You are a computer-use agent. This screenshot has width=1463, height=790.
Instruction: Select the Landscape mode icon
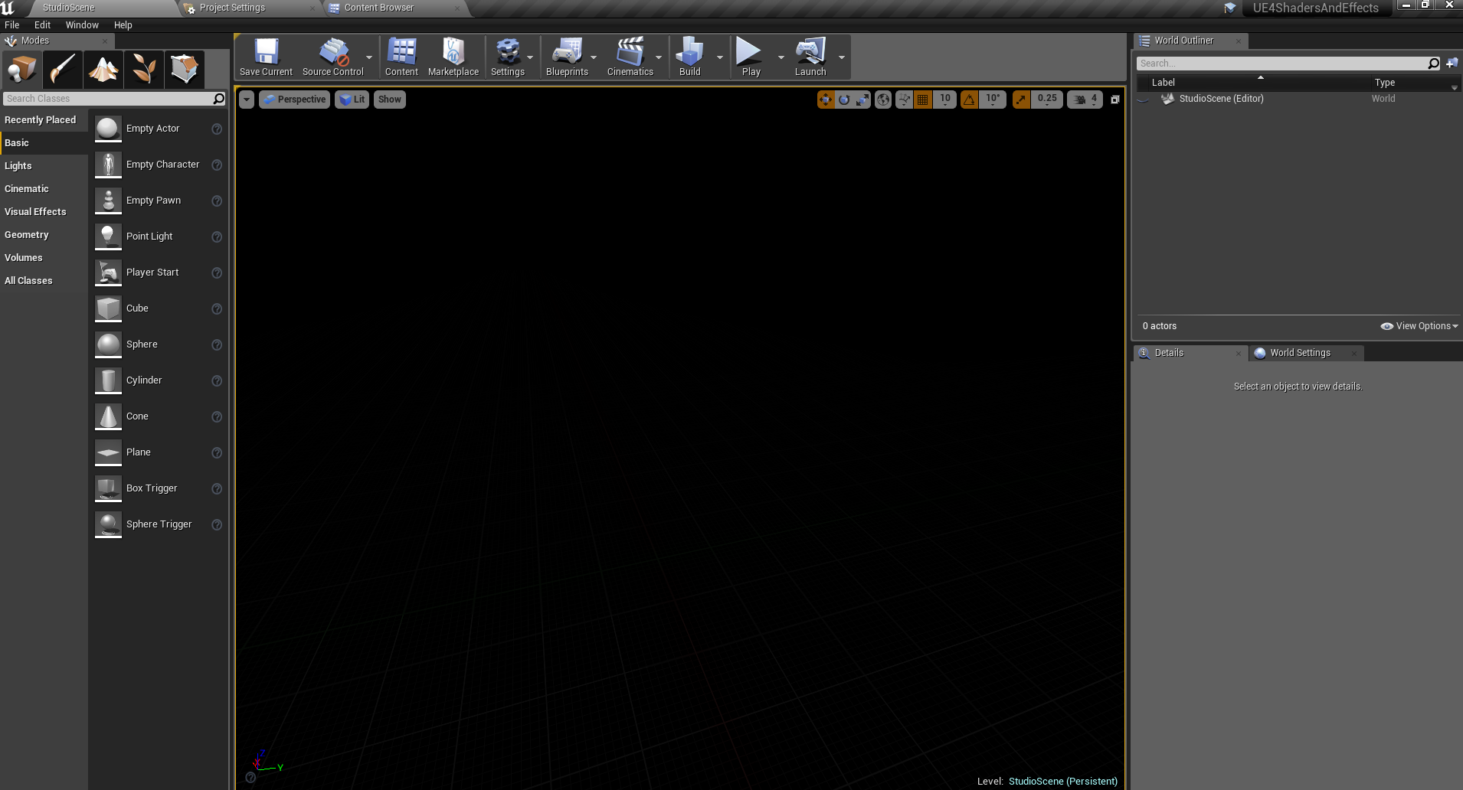point(103,70)
